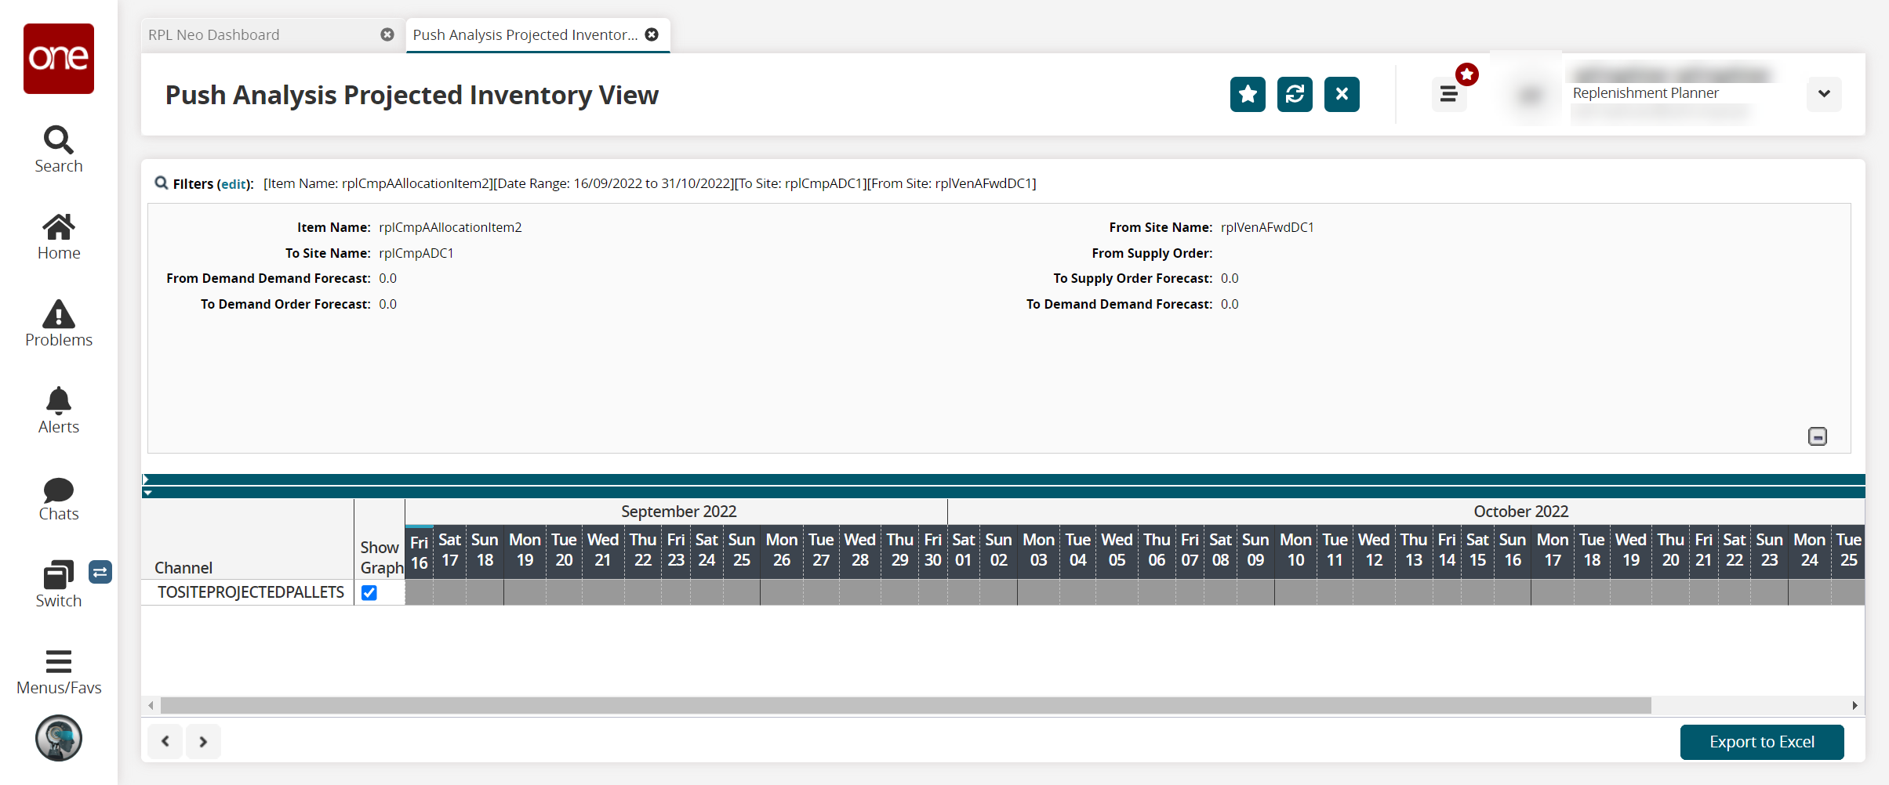Click the Push Analysis Projected Inventory View title
The width and height of the screenshot is (1889, 785).
[x=412, y=95]
